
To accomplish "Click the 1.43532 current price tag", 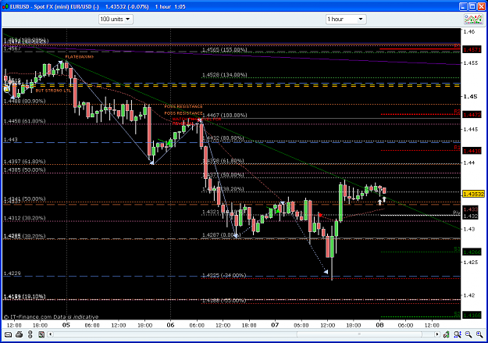I will (474, 194).
